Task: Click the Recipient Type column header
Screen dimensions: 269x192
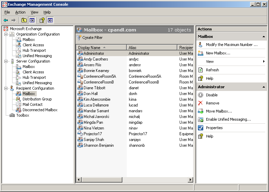Action: click(x=185, y=47)
